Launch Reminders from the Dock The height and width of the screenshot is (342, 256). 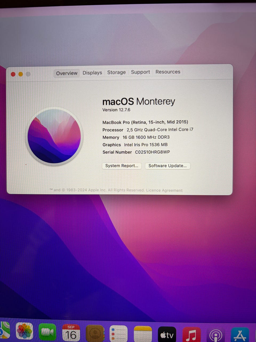118,334
